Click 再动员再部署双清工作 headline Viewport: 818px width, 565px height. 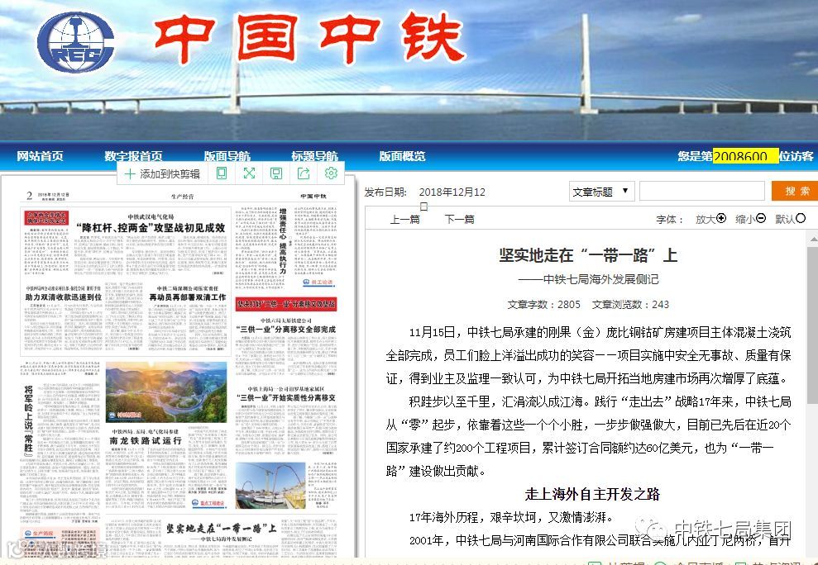click(x=188, y=297)
